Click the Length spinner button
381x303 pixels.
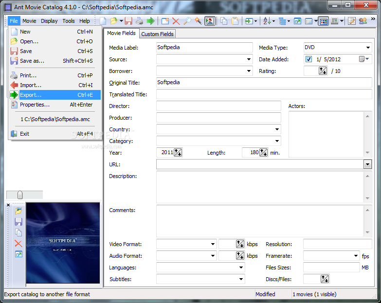263,152
